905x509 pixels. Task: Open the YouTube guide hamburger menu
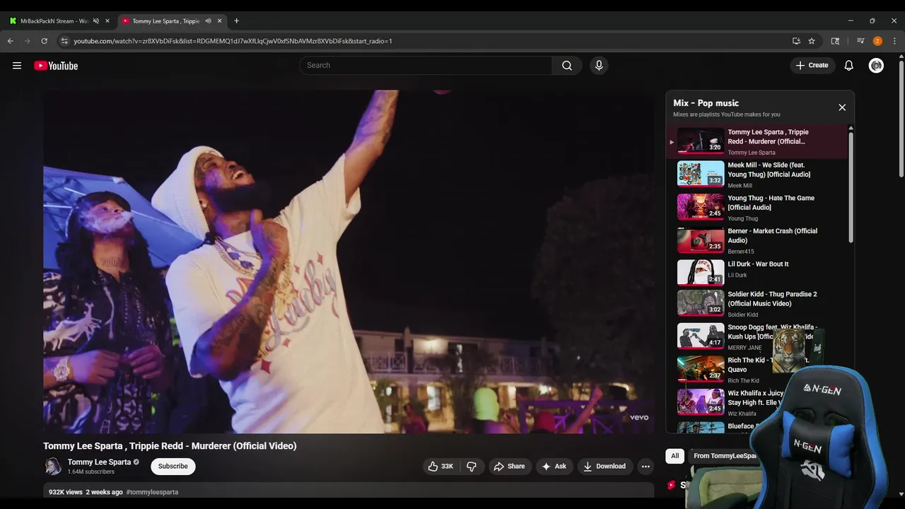17,66
